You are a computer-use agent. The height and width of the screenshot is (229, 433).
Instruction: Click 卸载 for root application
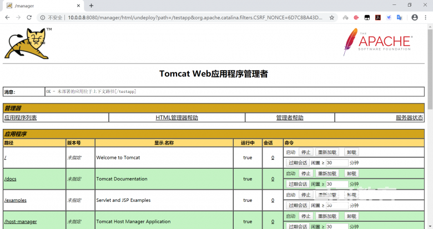pos(351,152)
